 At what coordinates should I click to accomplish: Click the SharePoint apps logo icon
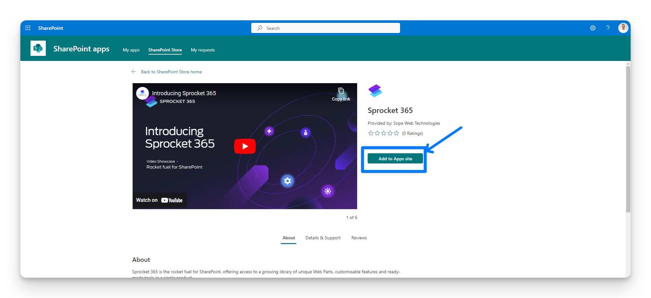(x=38, y=48)
